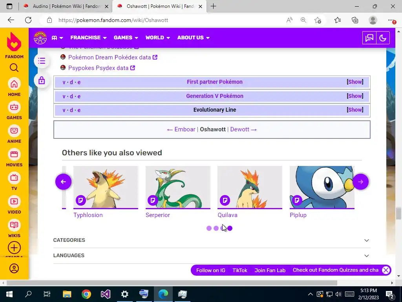Open Pokémon Dream Pokédex data link
The image size is (402, 302).
[x=110, y=57]
